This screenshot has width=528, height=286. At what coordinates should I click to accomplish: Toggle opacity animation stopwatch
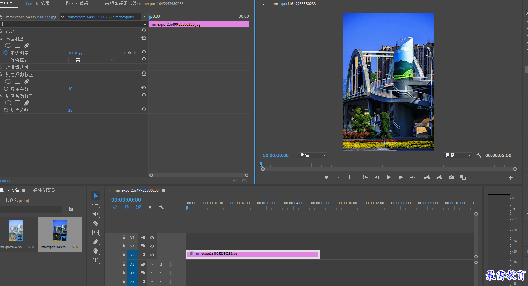click(x=6, y=53)
